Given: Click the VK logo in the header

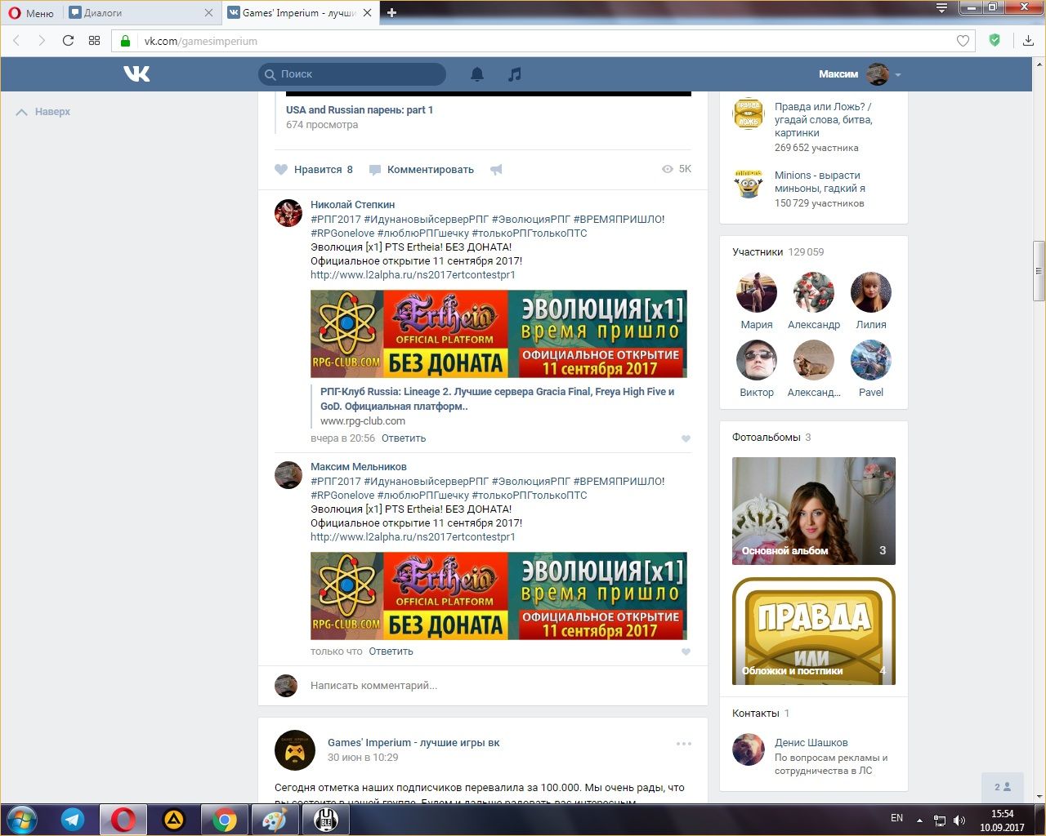Looking at the screenshot, I should (x=136, y=74).
